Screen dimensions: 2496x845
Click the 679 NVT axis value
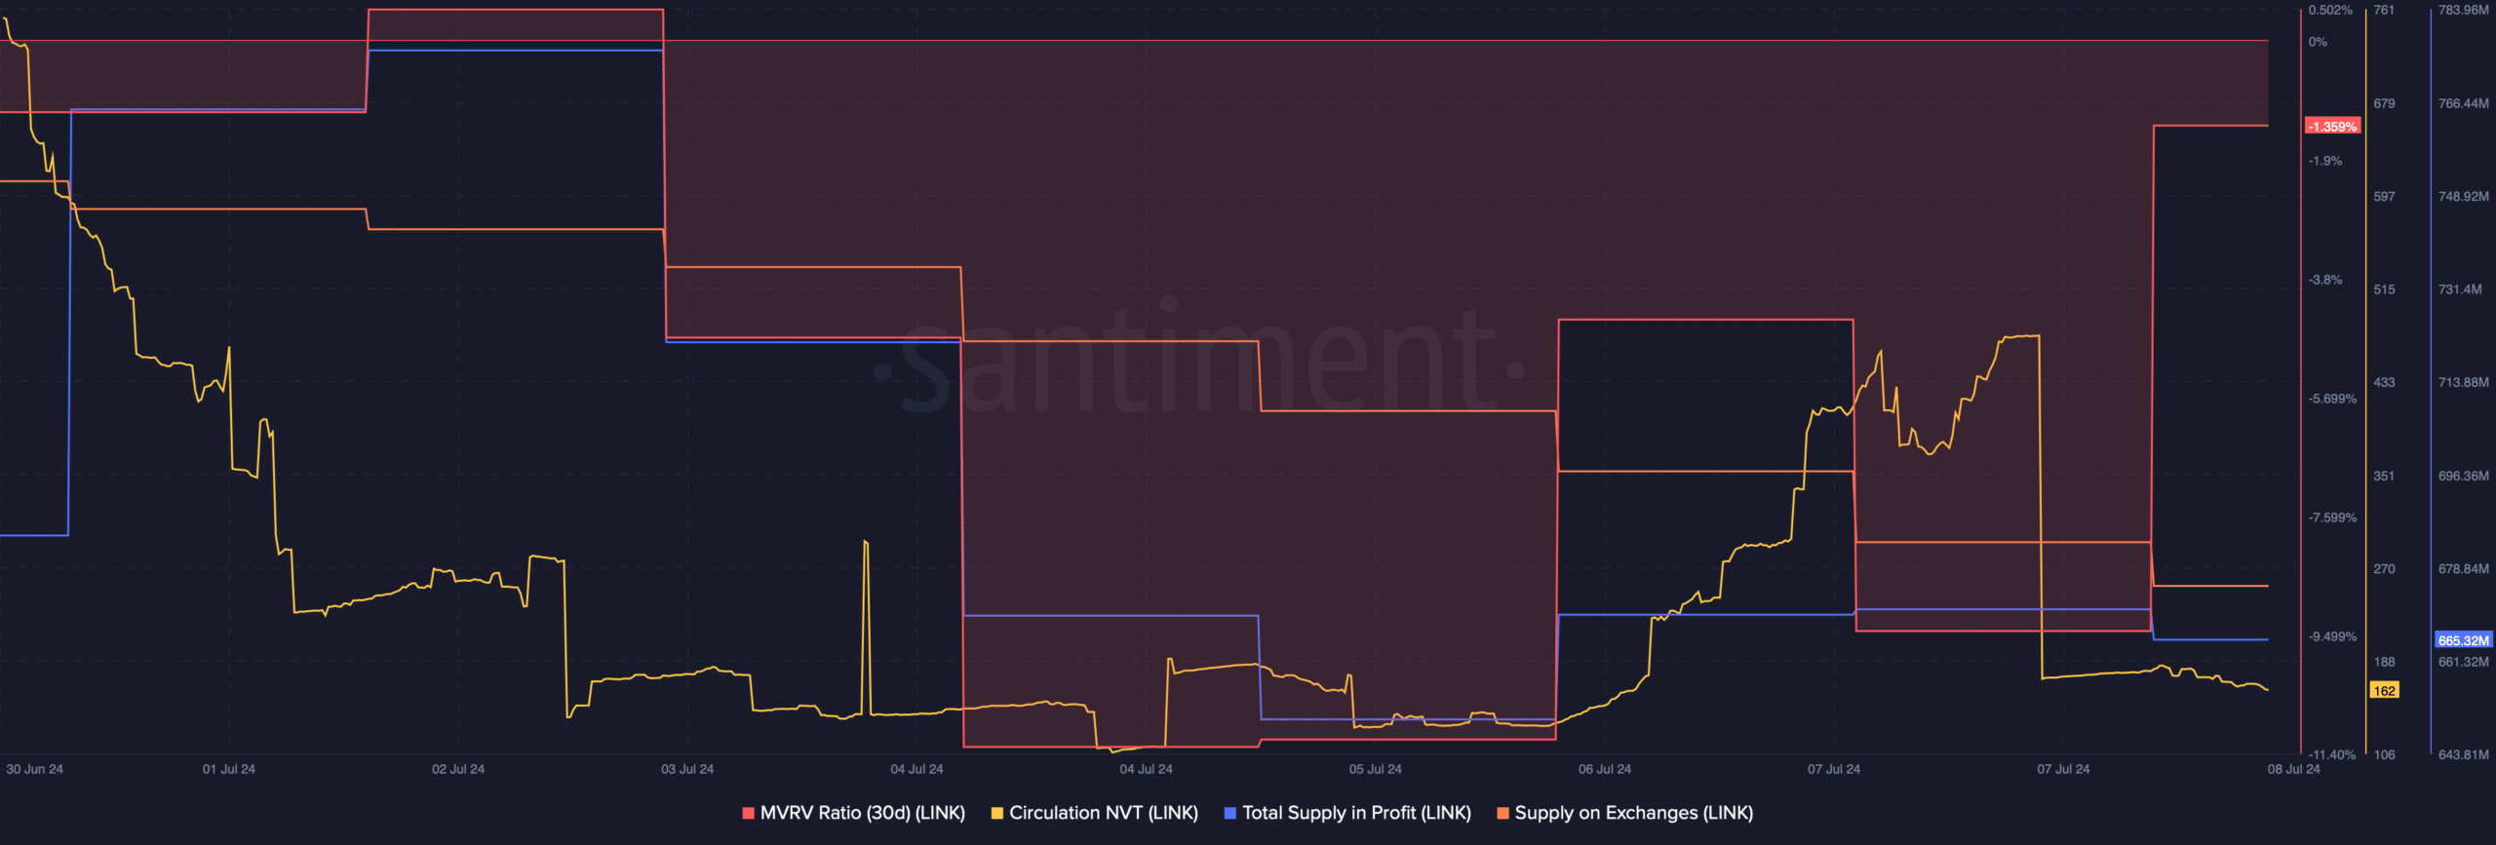(2384, 103)
